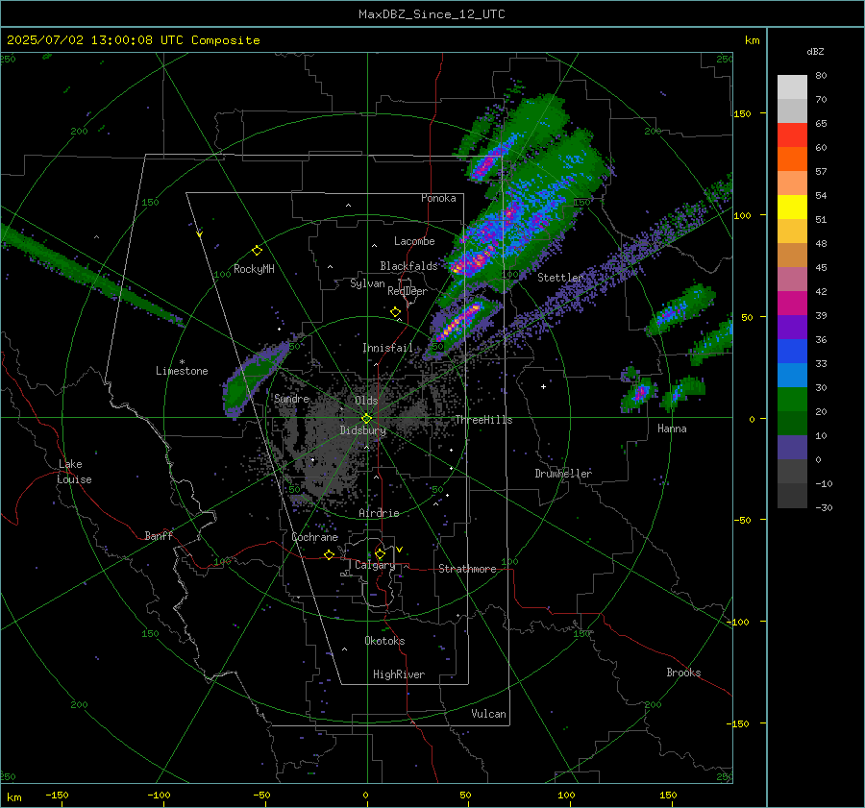
Task: Click the Lake Louise label
Action: (74, 472)
